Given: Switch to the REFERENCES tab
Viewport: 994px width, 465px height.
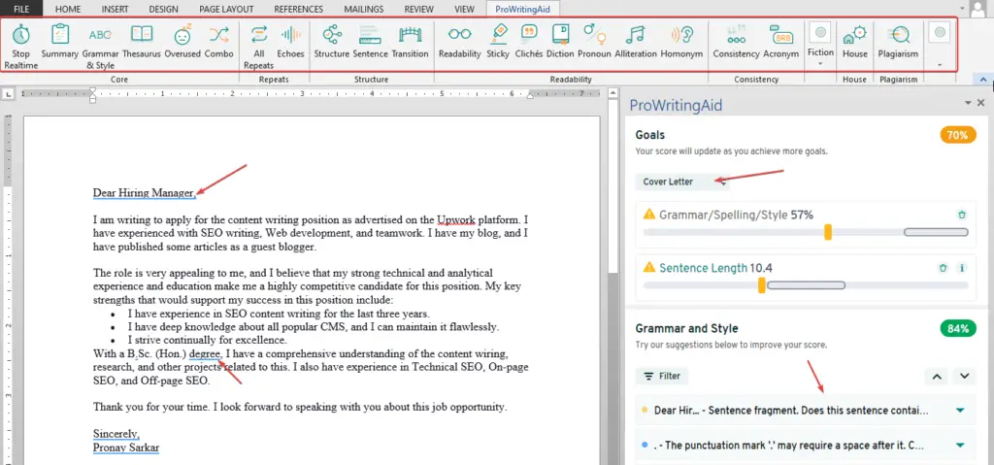Looking at the screenshot, I should point(299,9).
